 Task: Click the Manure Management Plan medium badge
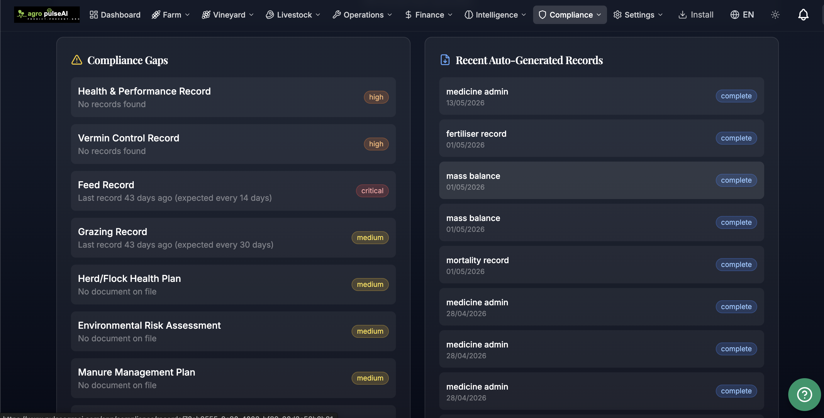[370, 378]
